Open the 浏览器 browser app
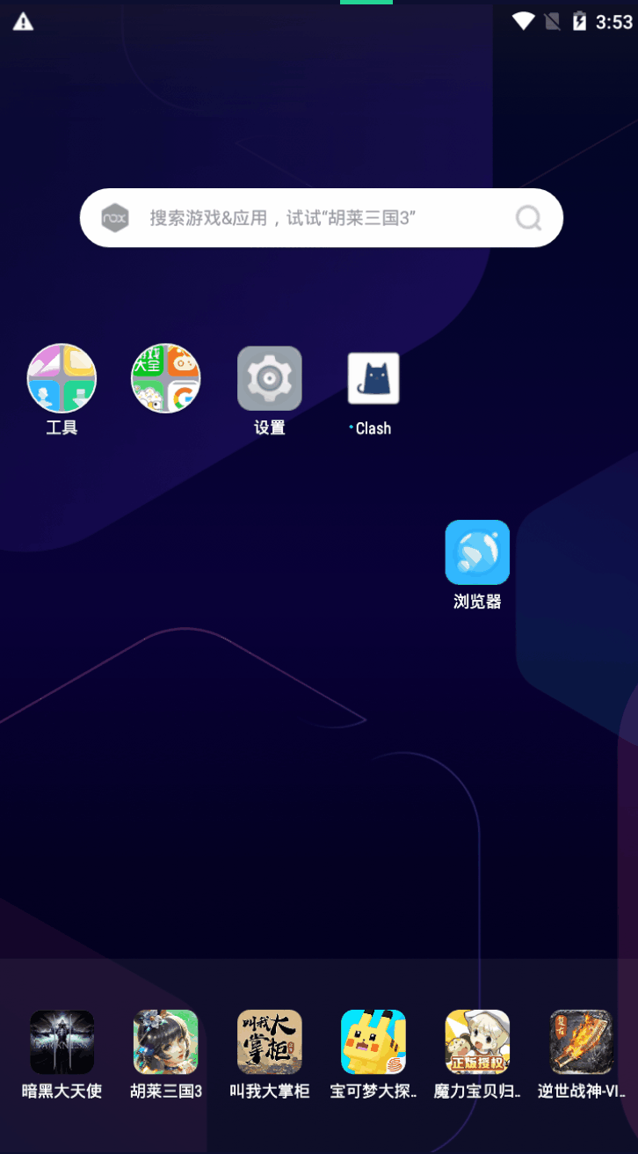The width and height of the screenshot is (638, 1154). (477, 552)
